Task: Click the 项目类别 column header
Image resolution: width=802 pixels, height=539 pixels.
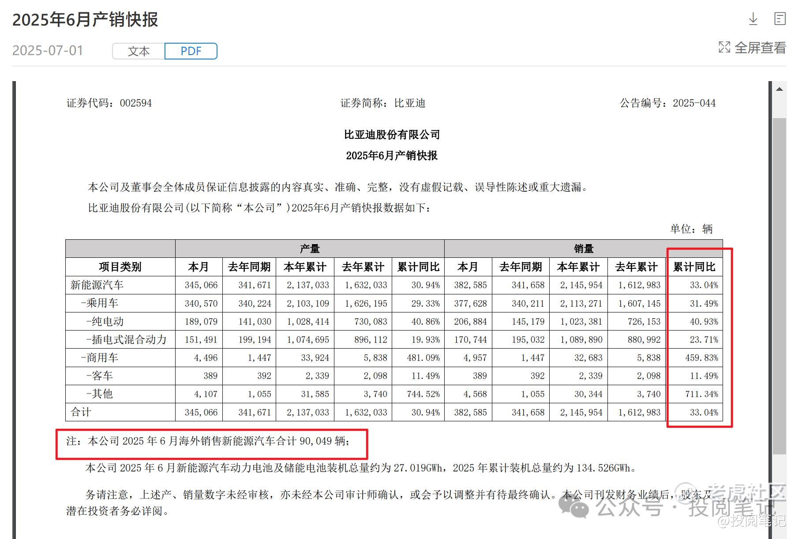Action: [120, 267]
